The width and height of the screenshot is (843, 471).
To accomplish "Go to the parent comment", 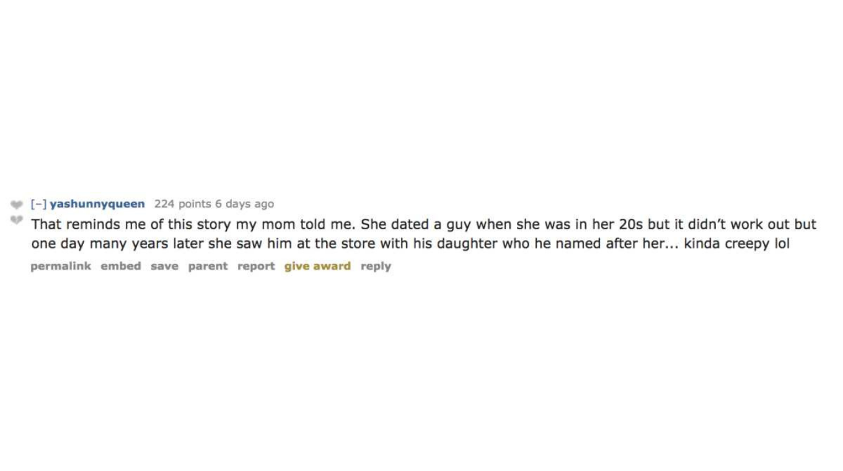I will (208, 266).
